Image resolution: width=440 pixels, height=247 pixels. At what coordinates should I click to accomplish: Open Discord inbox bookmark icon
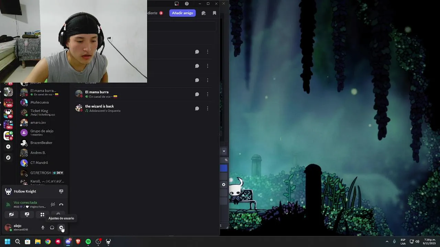tap(214, 13)
